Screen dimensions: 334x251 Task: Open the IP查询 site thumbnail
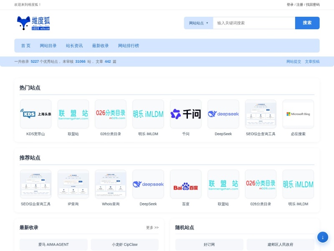click(x=73, y=184)
